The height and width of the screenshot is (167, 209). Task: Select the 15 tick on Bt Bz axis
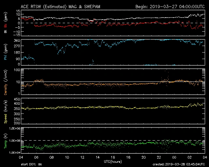(x=18, y=11)
